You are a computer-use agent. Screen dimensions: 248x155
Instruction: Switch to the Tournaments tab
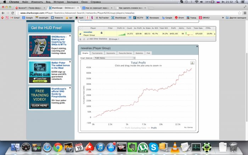[97, 53]
